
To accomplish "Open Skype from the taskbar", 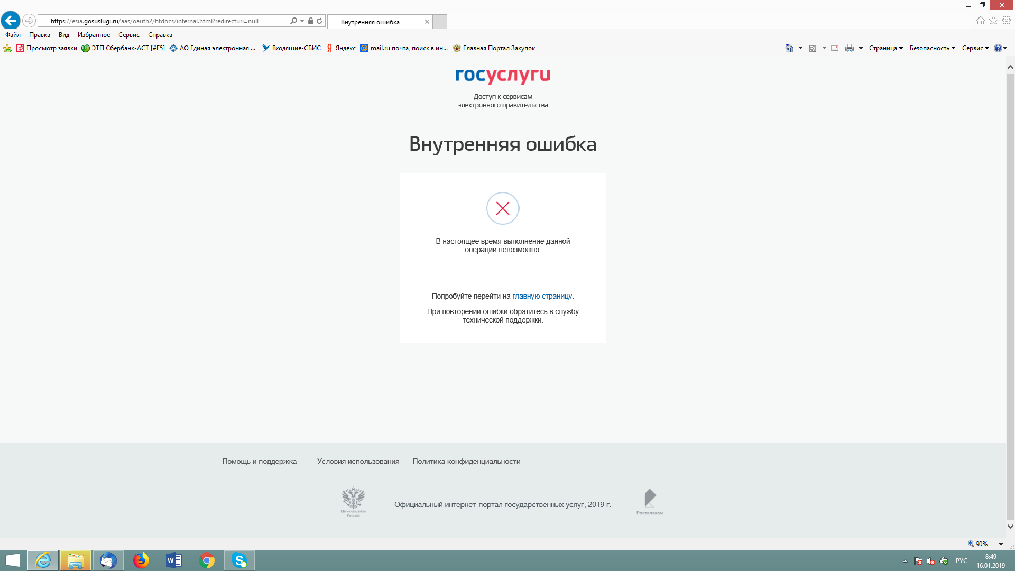I will click(x=239, y=560).
